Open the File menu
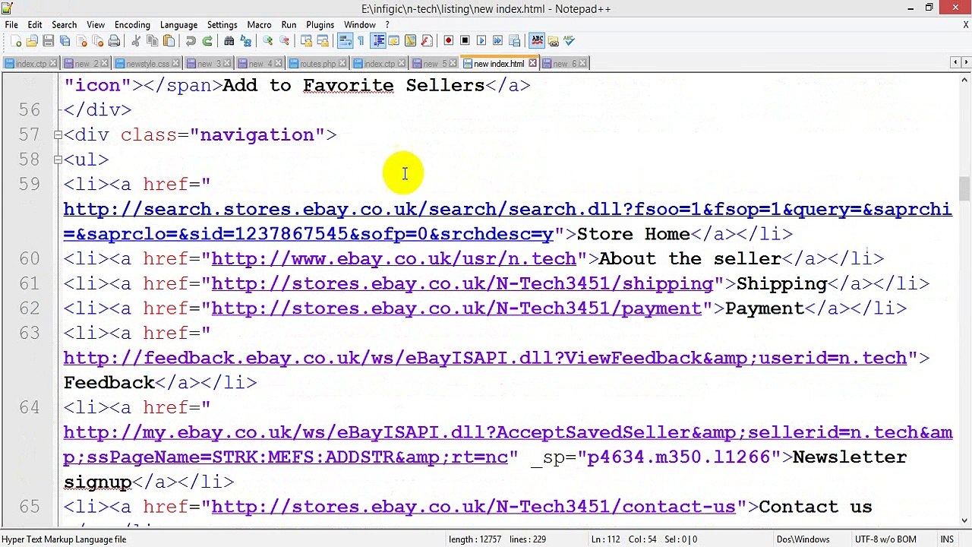This screenshot has height=547, width=972. pyautogui.click(x=11, y=25)
